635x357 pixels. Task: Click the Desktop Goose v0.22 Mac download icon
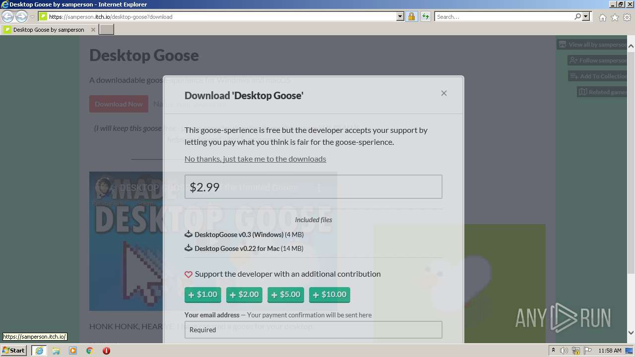[189, 248]
